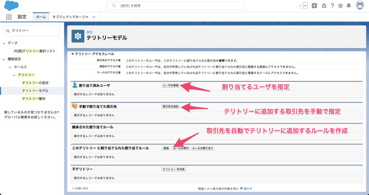The image size is (369, 195).
Task: Click the 設定 breadcrumb link
Action: point(89,32)
